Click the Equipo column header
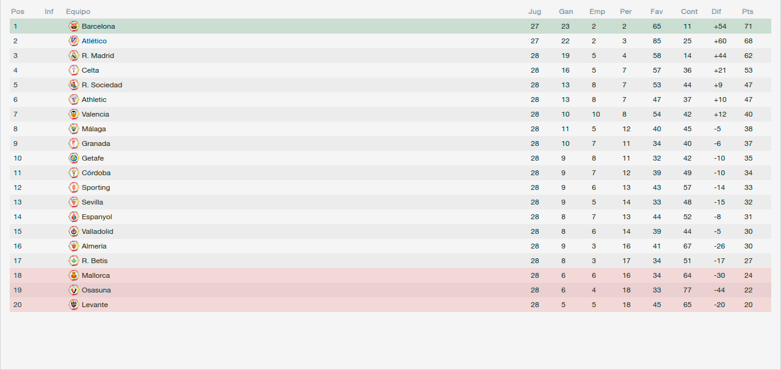 (78, 12)
